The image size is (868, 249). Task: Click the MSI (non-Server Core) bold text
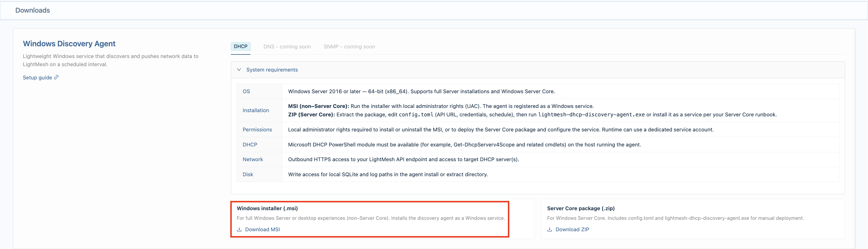point(319,106)
